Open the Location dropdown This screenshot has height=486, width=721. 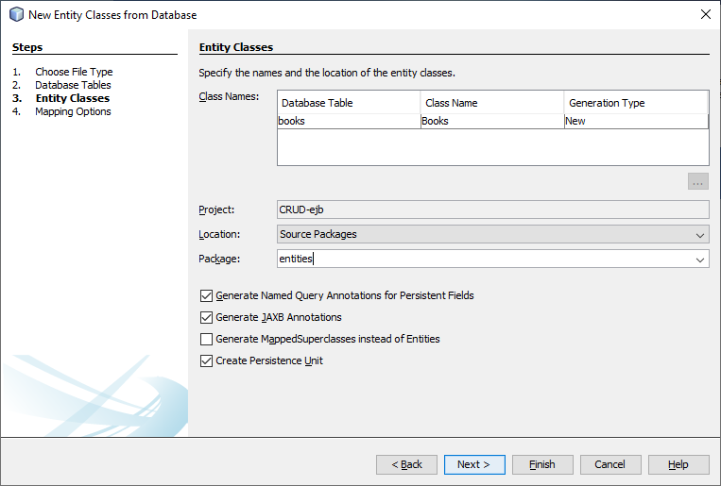point(700,234)
